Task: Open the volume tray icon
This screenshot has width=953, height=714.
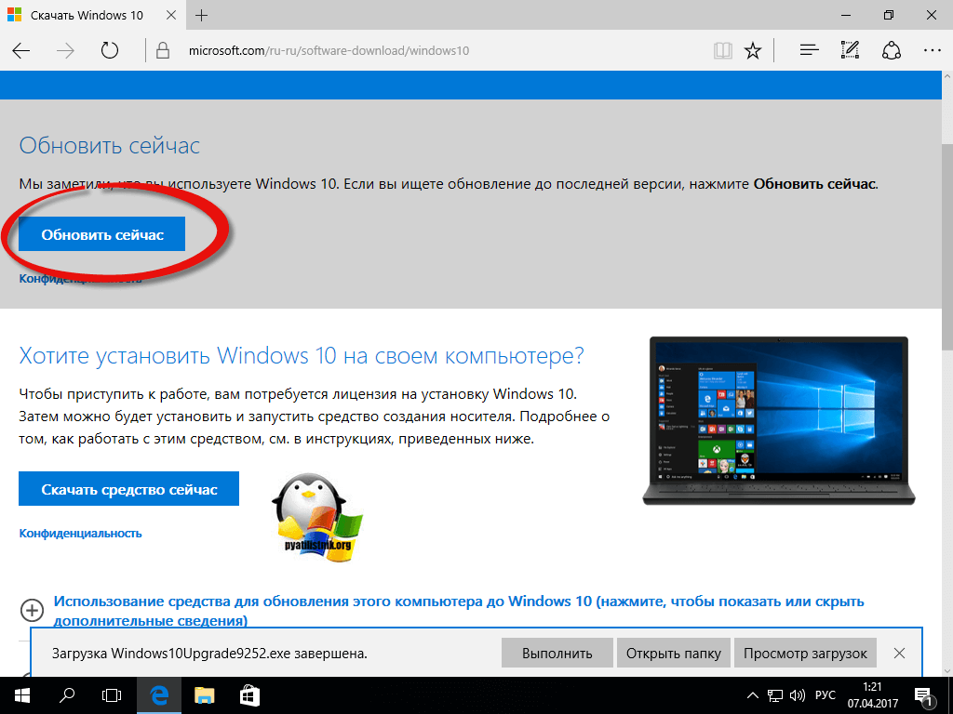Action: [x=798, y=695]
